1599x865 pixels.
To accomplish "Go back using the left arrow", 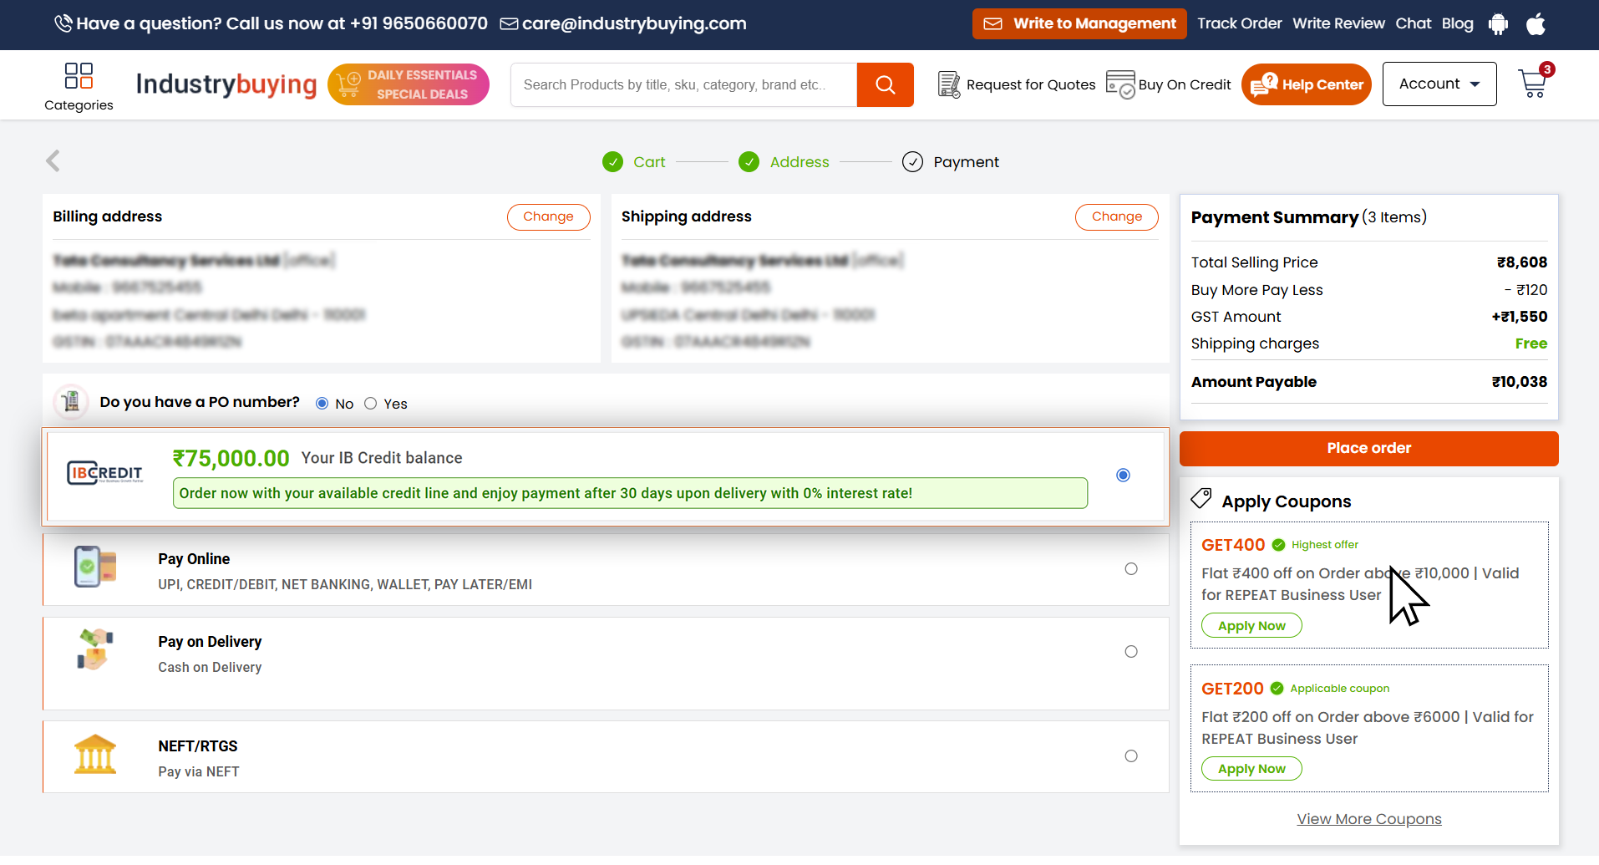I will [x=53, y=160].
